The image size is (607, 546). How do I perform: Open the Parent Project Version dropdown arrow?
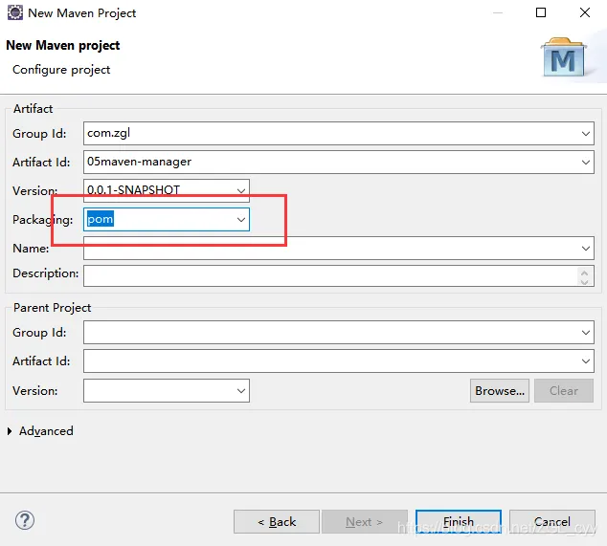pos(240,390)
